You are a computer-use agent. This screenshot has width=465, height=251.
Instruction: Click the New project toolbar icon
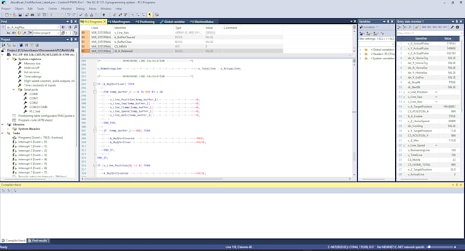(x=7, y=14)
